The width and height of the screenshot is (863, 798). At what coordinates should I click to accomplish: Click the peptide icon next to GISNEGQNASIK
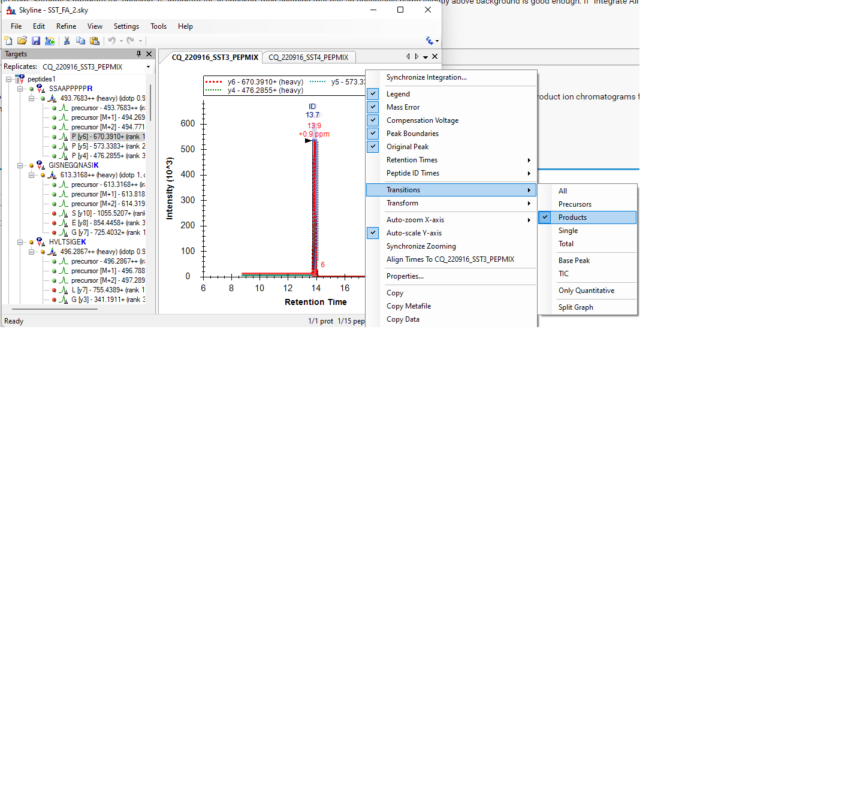click(x=41, y=165)
